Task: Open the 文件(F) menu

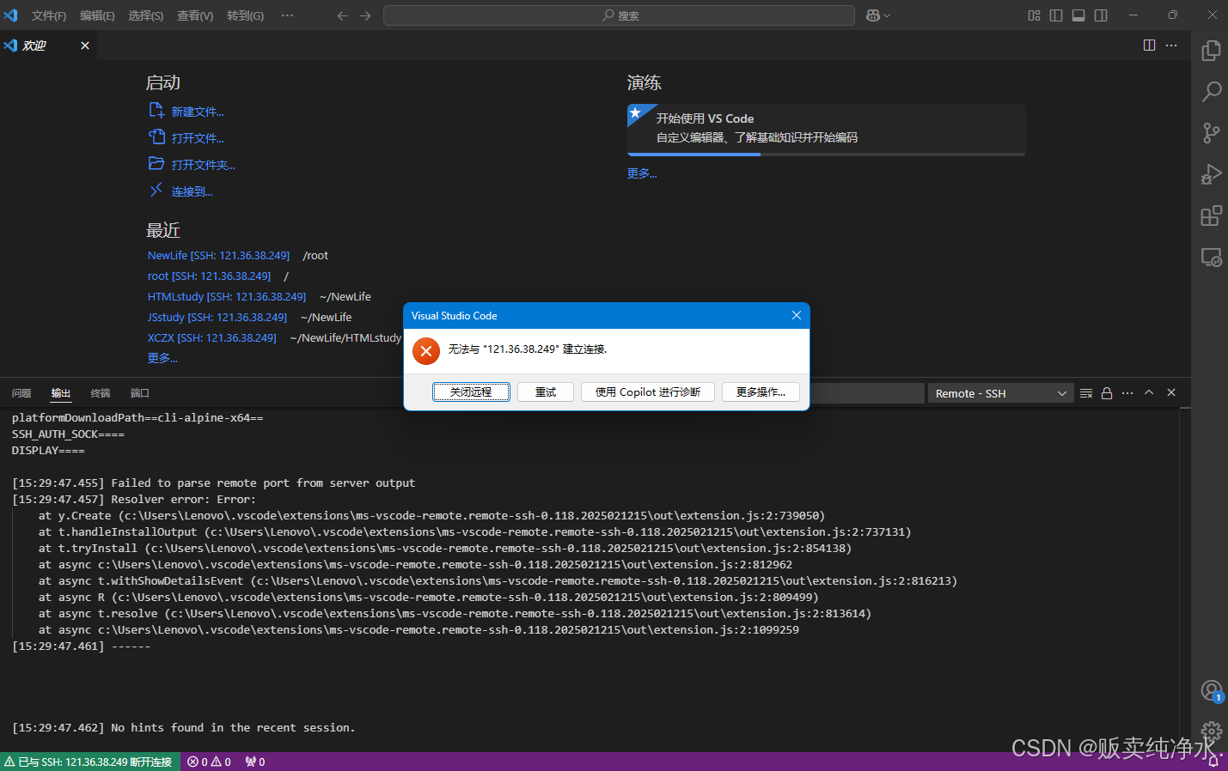Action: tap(48, 15)
